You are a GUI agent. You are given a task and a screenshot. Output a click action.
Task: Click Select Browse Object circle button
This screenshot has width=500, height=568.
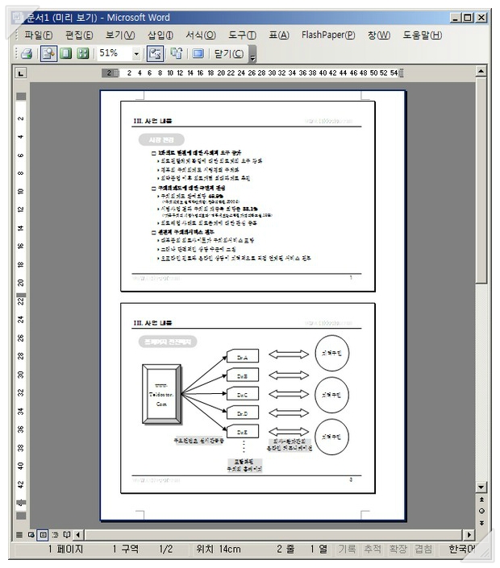point(481,511)
